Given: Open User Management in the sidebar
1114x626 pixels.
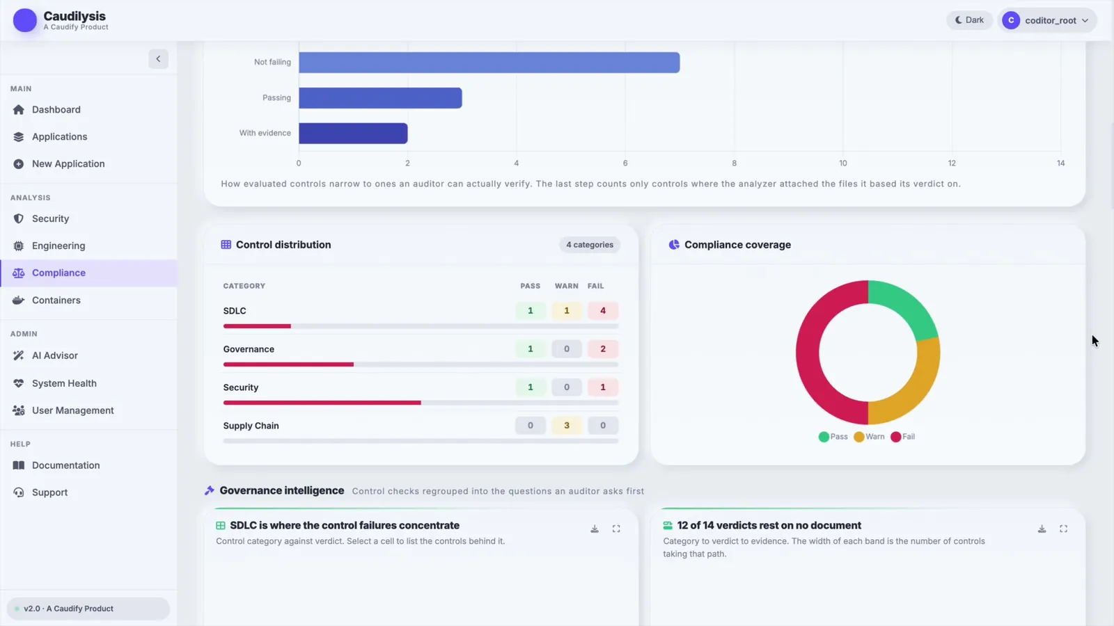Looking at the screenshot, I should click(89, 410).
